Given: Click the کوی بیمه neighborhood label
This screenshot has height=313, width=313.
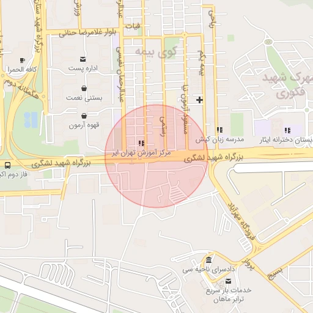Looking at the screenshot, I should click(x=156, y=52).
